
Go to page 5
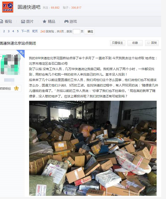(18, 31)
